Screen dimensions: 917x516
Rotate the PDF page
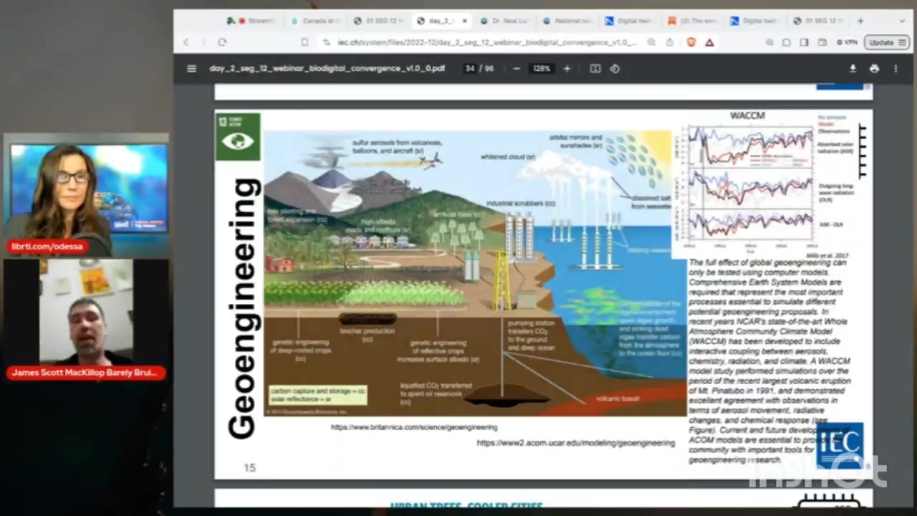615,68
